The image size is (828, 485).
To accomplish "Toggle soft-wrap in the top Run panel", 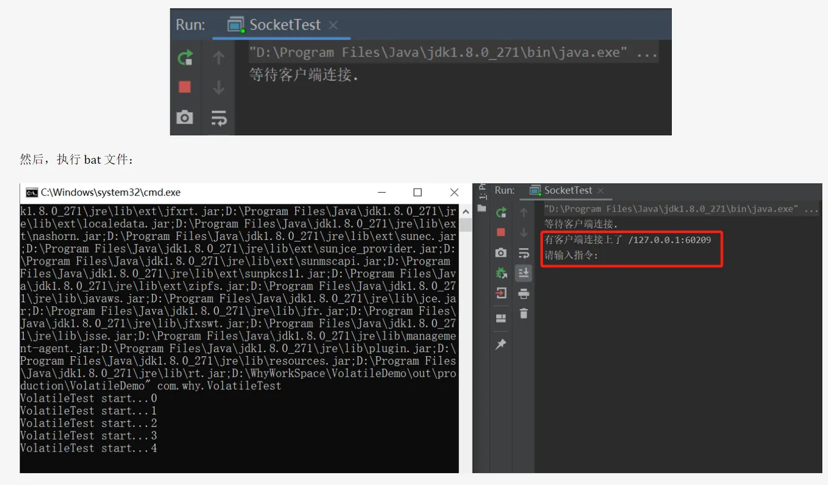I will [219, 118].
